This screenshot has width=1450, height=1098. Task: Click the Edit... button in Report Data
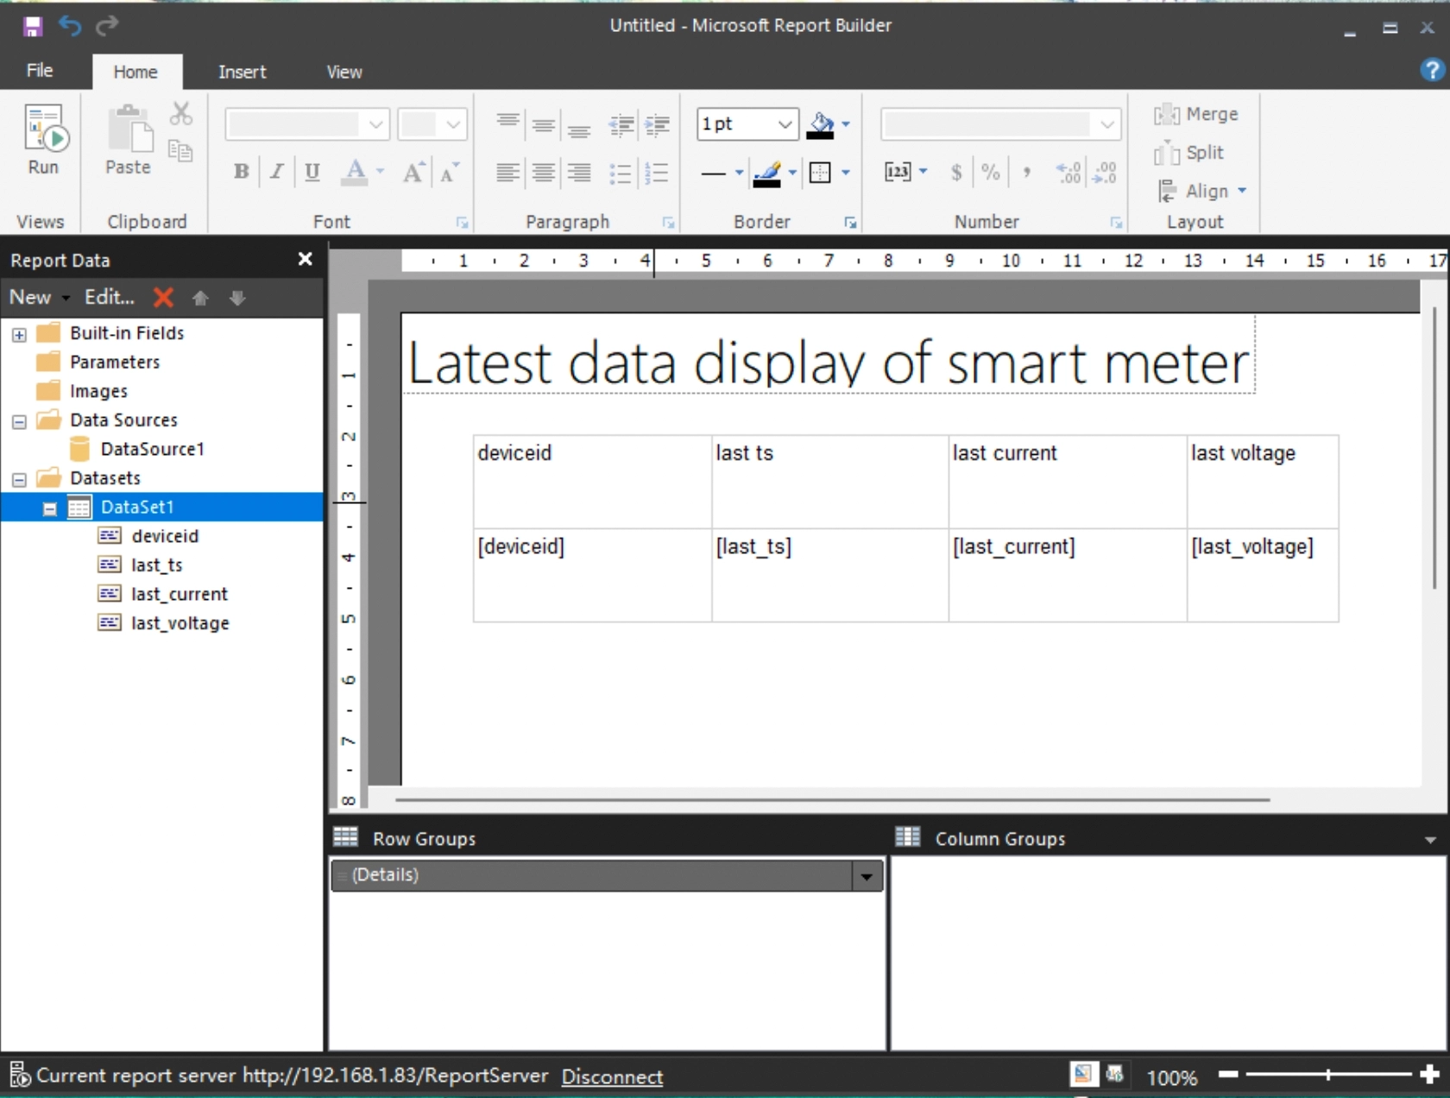click(x=110, y=298)
